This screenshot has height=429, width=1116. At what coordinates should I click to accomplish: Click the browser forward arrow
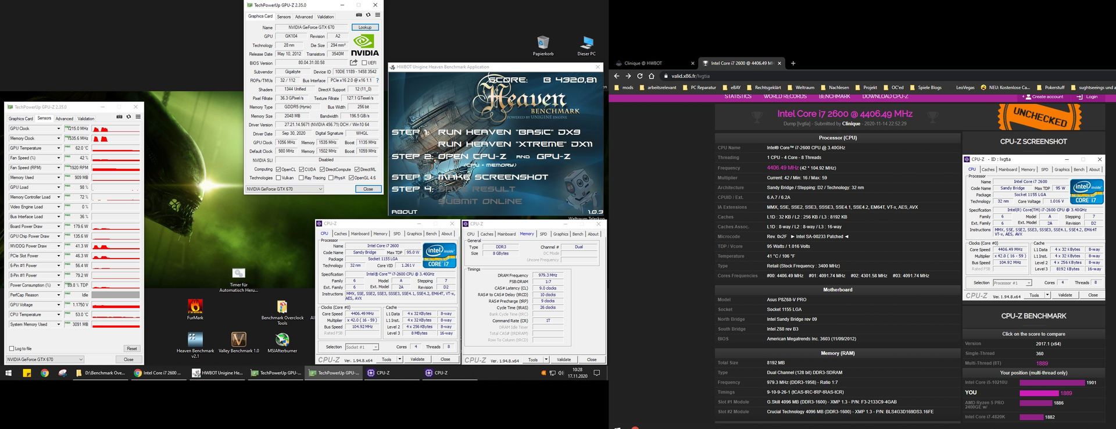click(x=628, y=76)
